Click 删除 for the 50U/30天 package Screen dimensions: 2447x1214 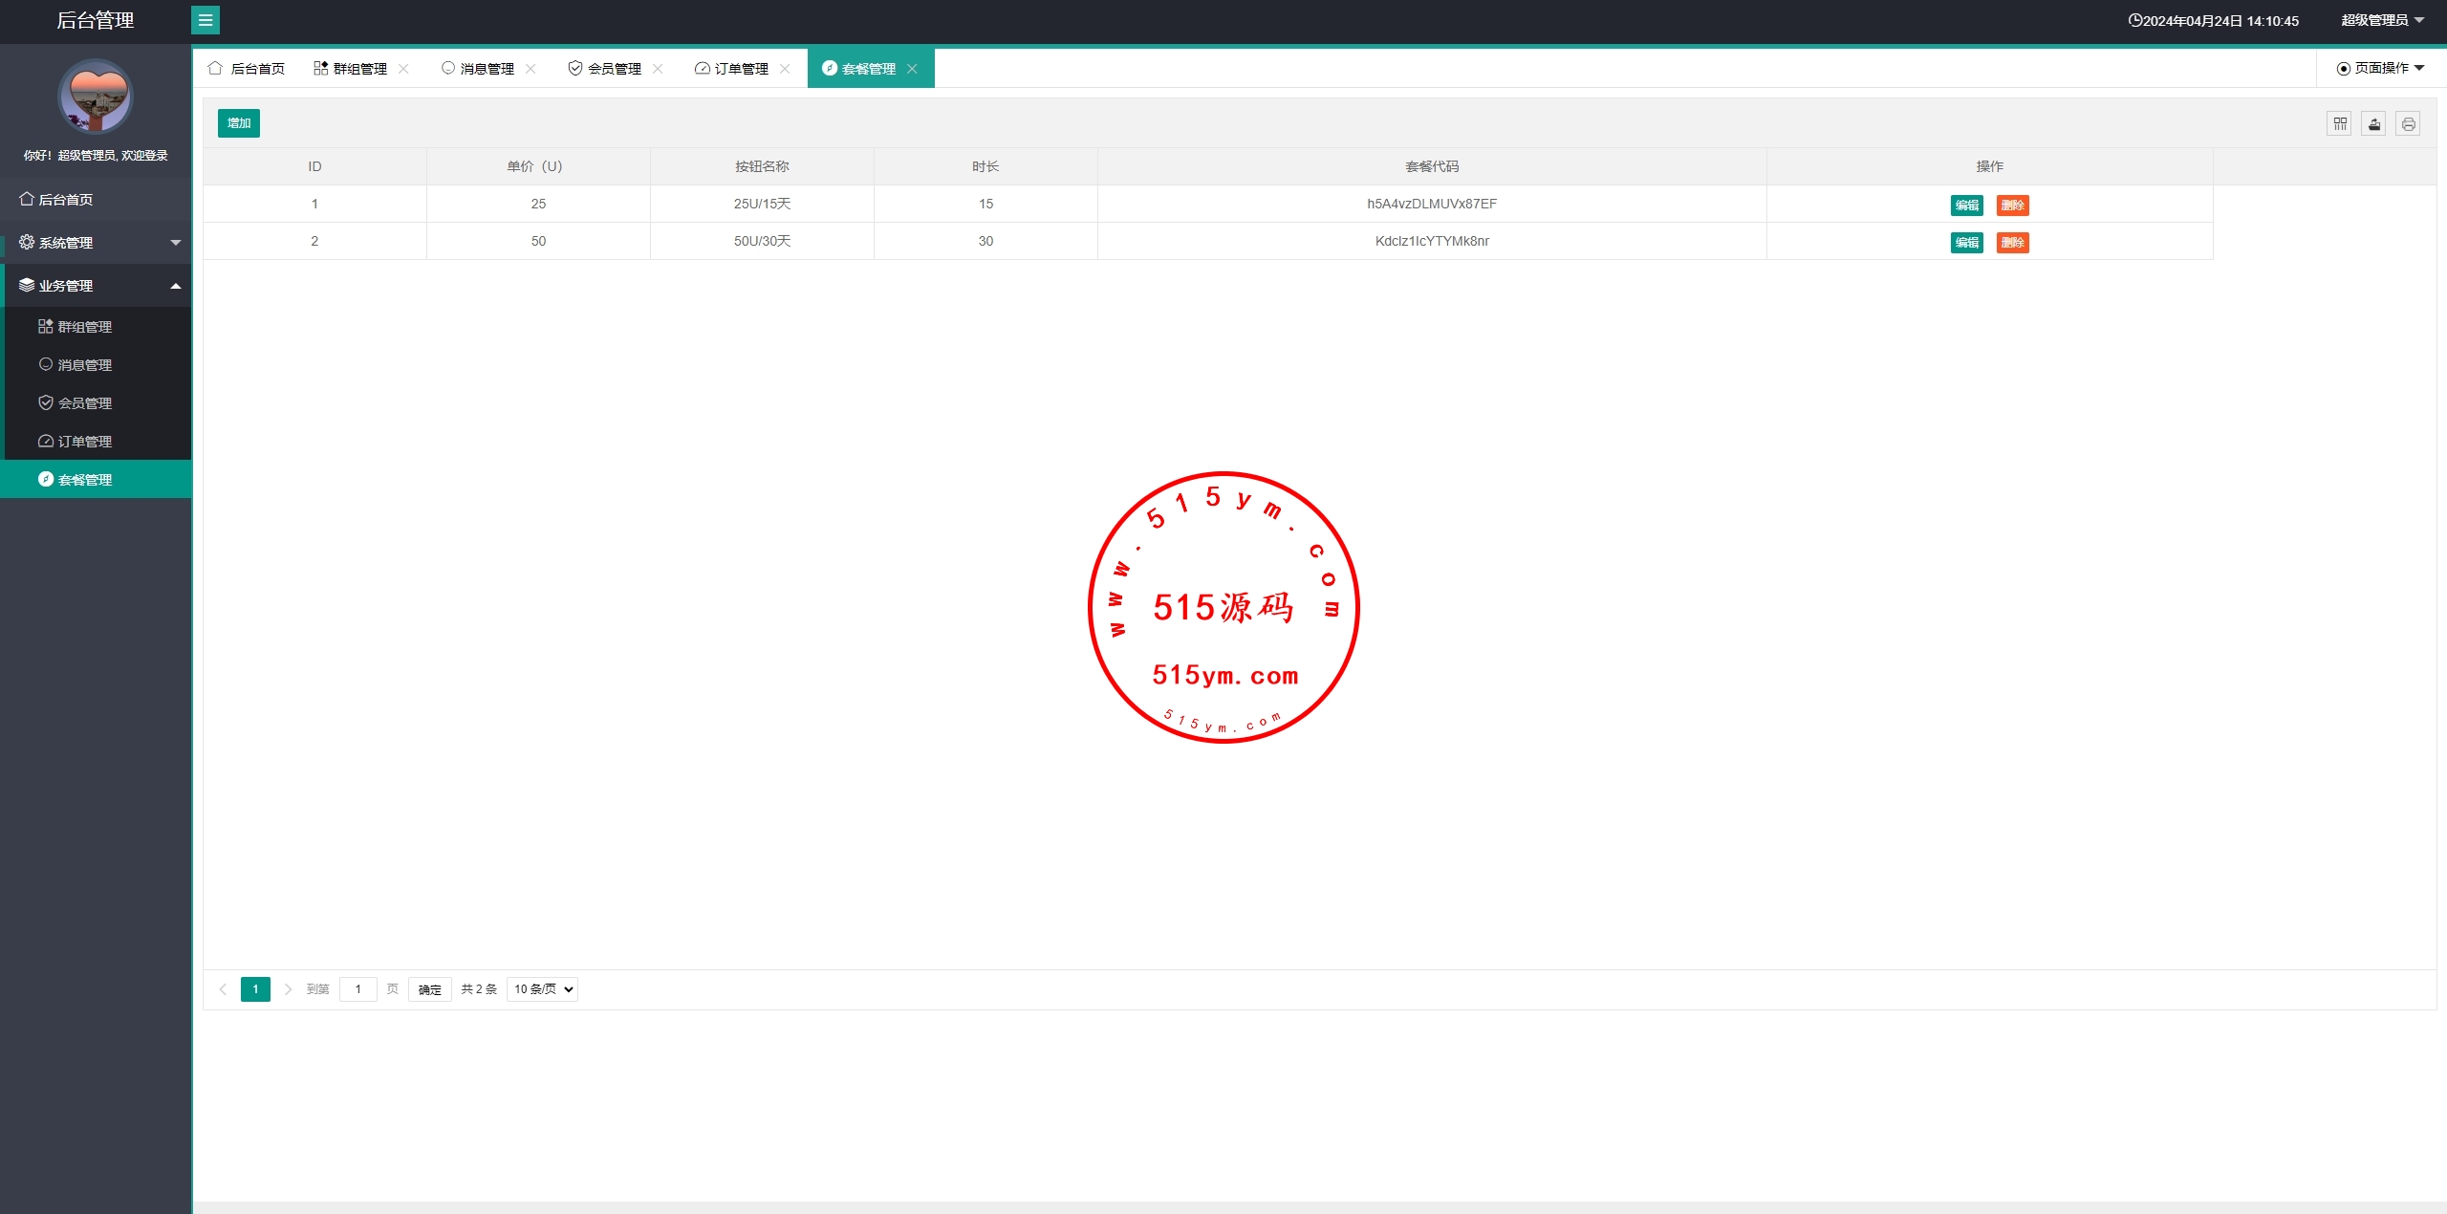point(2012,243)
